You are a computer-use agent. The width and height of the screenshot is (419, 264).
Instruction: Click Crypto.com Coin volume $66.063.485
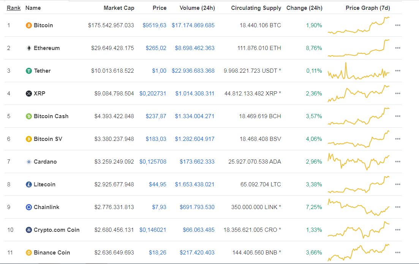[x=199, y=230]
